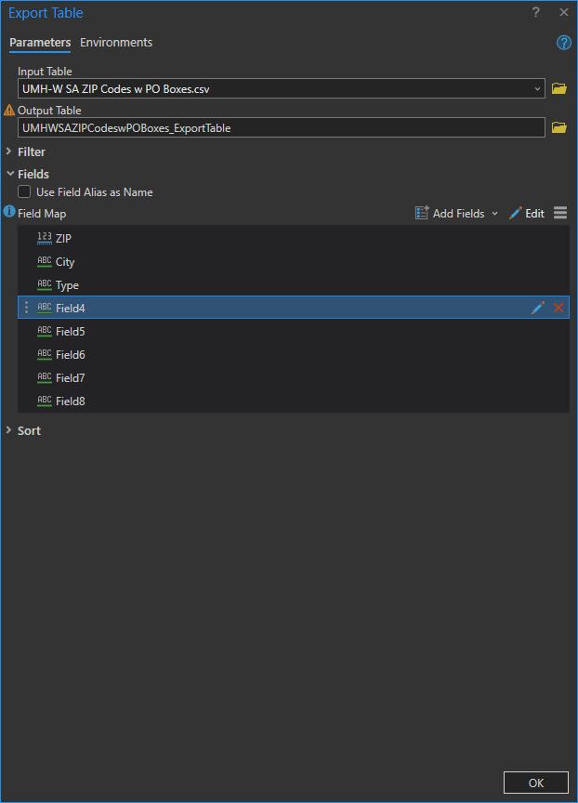Enable Use Field Alias as Name

24,192
